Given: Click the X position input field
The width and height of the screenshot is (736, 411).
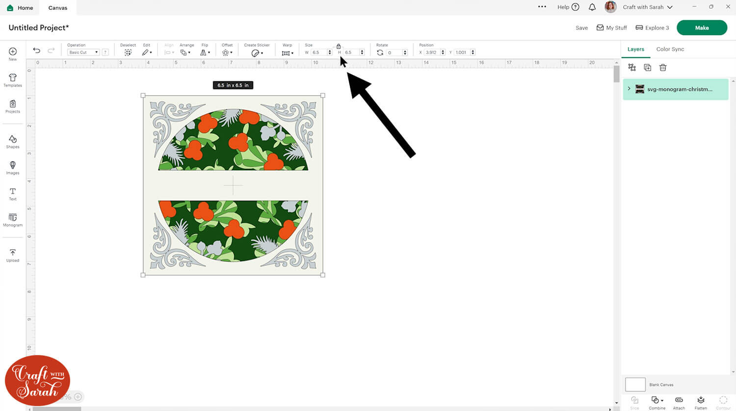Looking at the screenshot, I should point(432,52).
